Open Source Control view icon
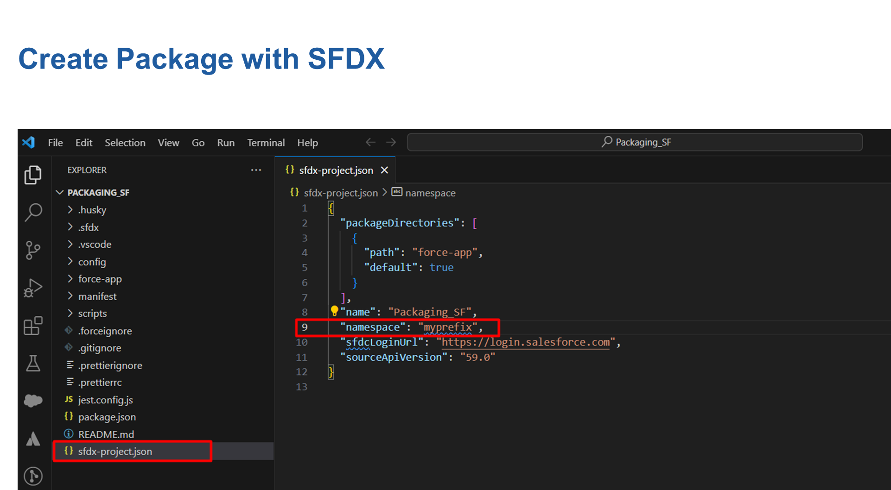891x490 pixels. (33, 250)
